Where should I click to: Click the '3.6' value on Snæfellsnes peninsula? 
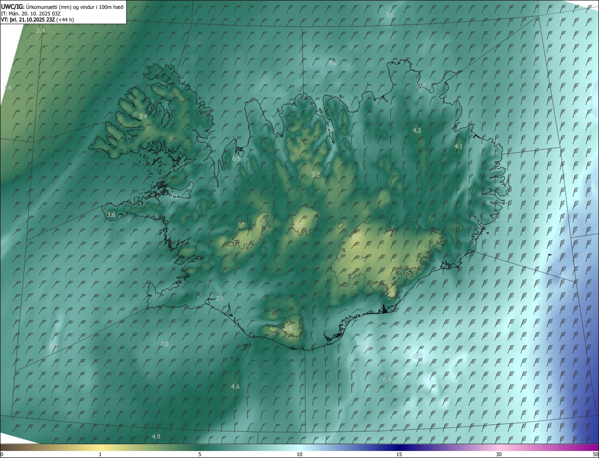click(x=111, y=214)
